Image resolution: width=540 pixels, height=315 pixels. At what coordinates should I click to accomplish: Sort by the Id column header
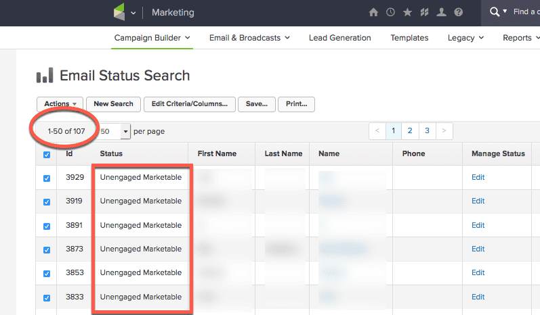69,153
